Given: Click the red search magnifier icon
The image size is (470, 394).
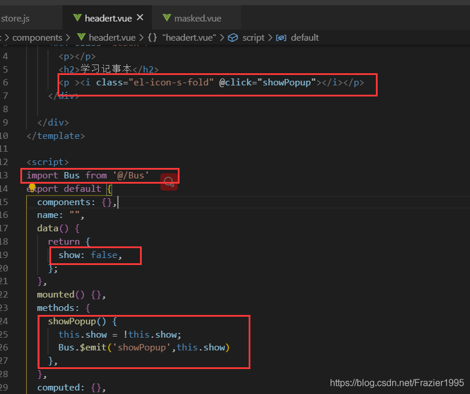Looking at the screenshot, I should click(169, 182).
